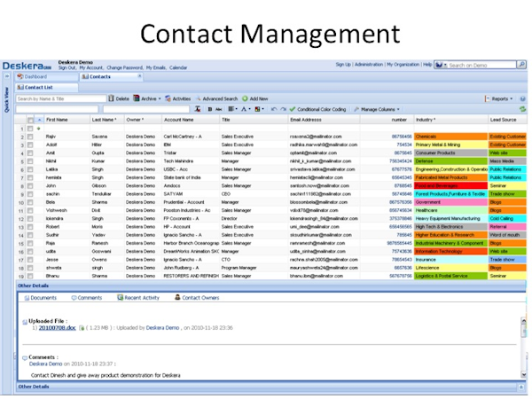Image resolution: width=532 pixels, height=399 pixels.
Task: Sort by the Industry column header
Action: pyautogui.click(x=450, y=120)
